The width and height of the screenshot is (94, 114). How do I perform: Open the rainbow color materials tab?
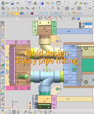coord(3,93)
